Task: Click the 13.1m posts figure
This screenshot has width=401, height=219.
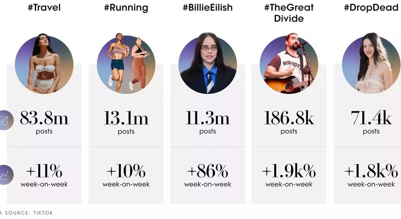Action: (126, 122)
